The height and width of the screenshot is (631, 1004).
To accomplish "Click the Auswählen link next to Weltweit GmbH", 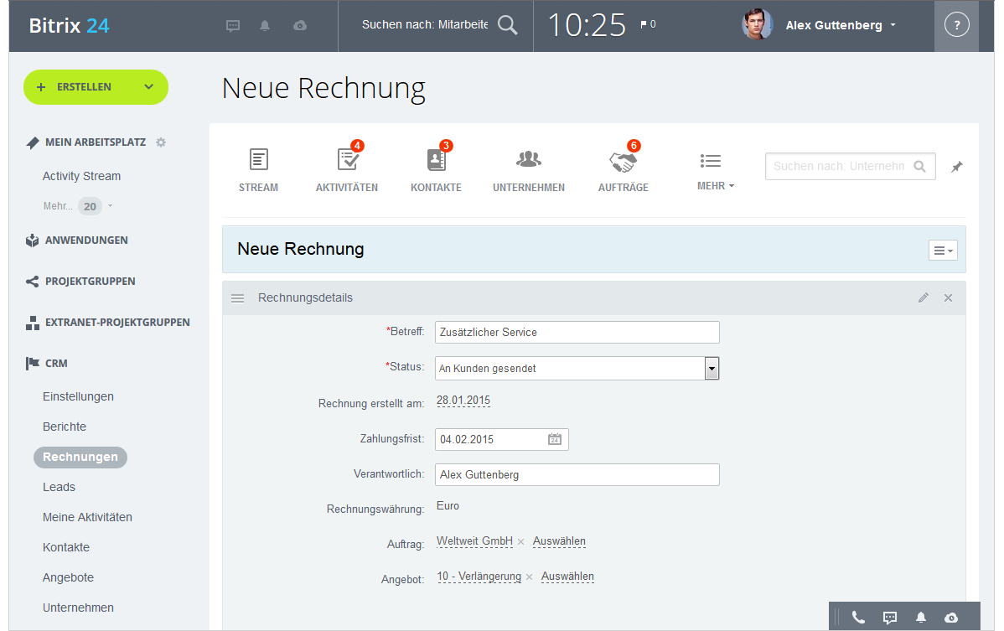I will click(559, 541).
